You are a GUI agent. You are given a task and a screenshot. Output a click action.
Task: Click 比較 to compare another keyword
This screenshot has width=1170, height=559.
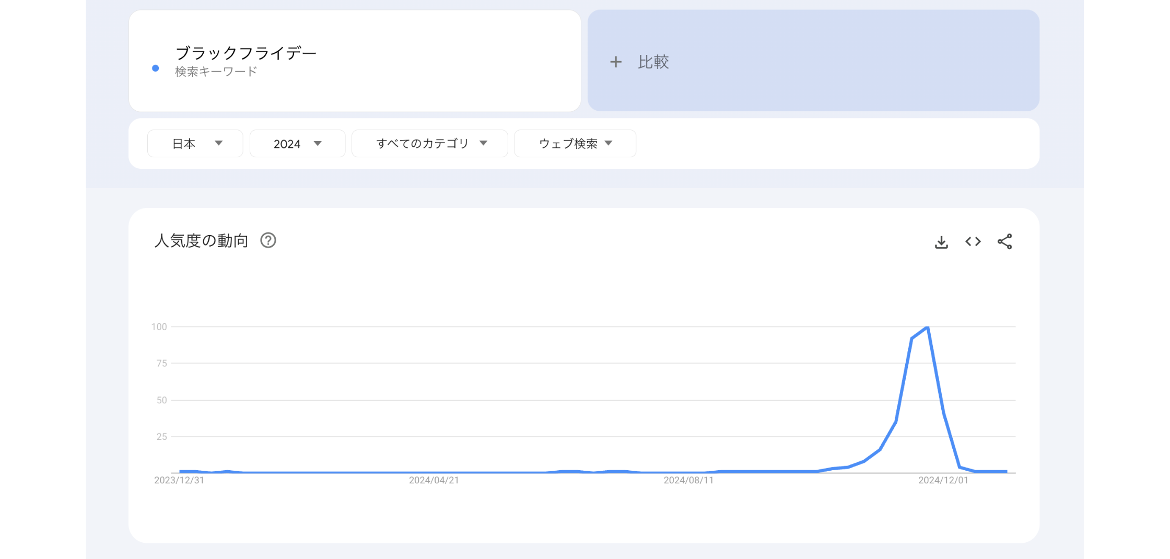click(x=653, y=62)
